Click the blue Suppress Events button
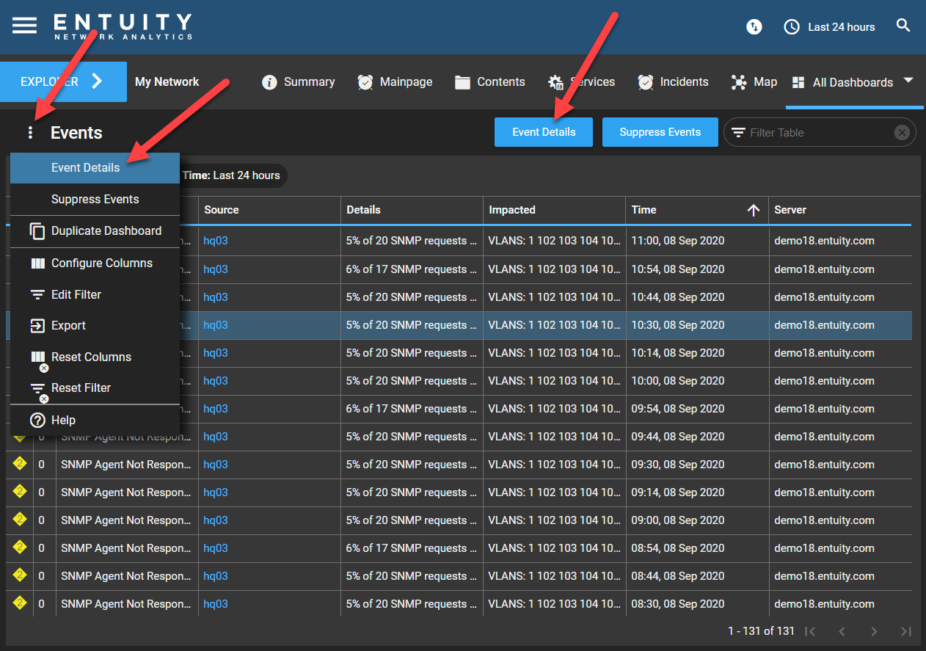 tap(660, 132)
